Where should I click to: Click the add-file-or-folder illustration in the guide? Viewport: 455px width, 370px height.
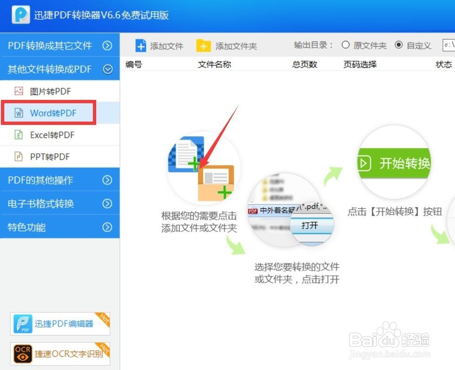click(x=204, y=168)
